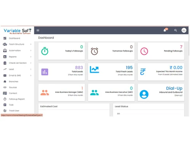190x142 pixels.
Task: Click the Dashboard grid icon in sidebar
Action: click(x=5, y=38)
